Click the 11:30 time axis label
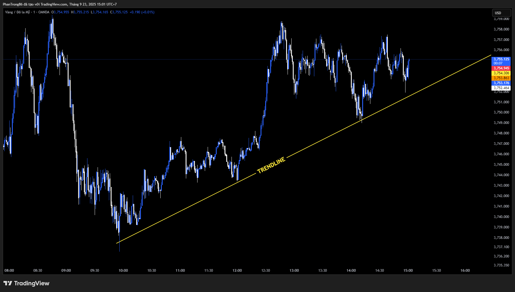The height and width of the screenshot is (292, 515). tap(209, 271)
